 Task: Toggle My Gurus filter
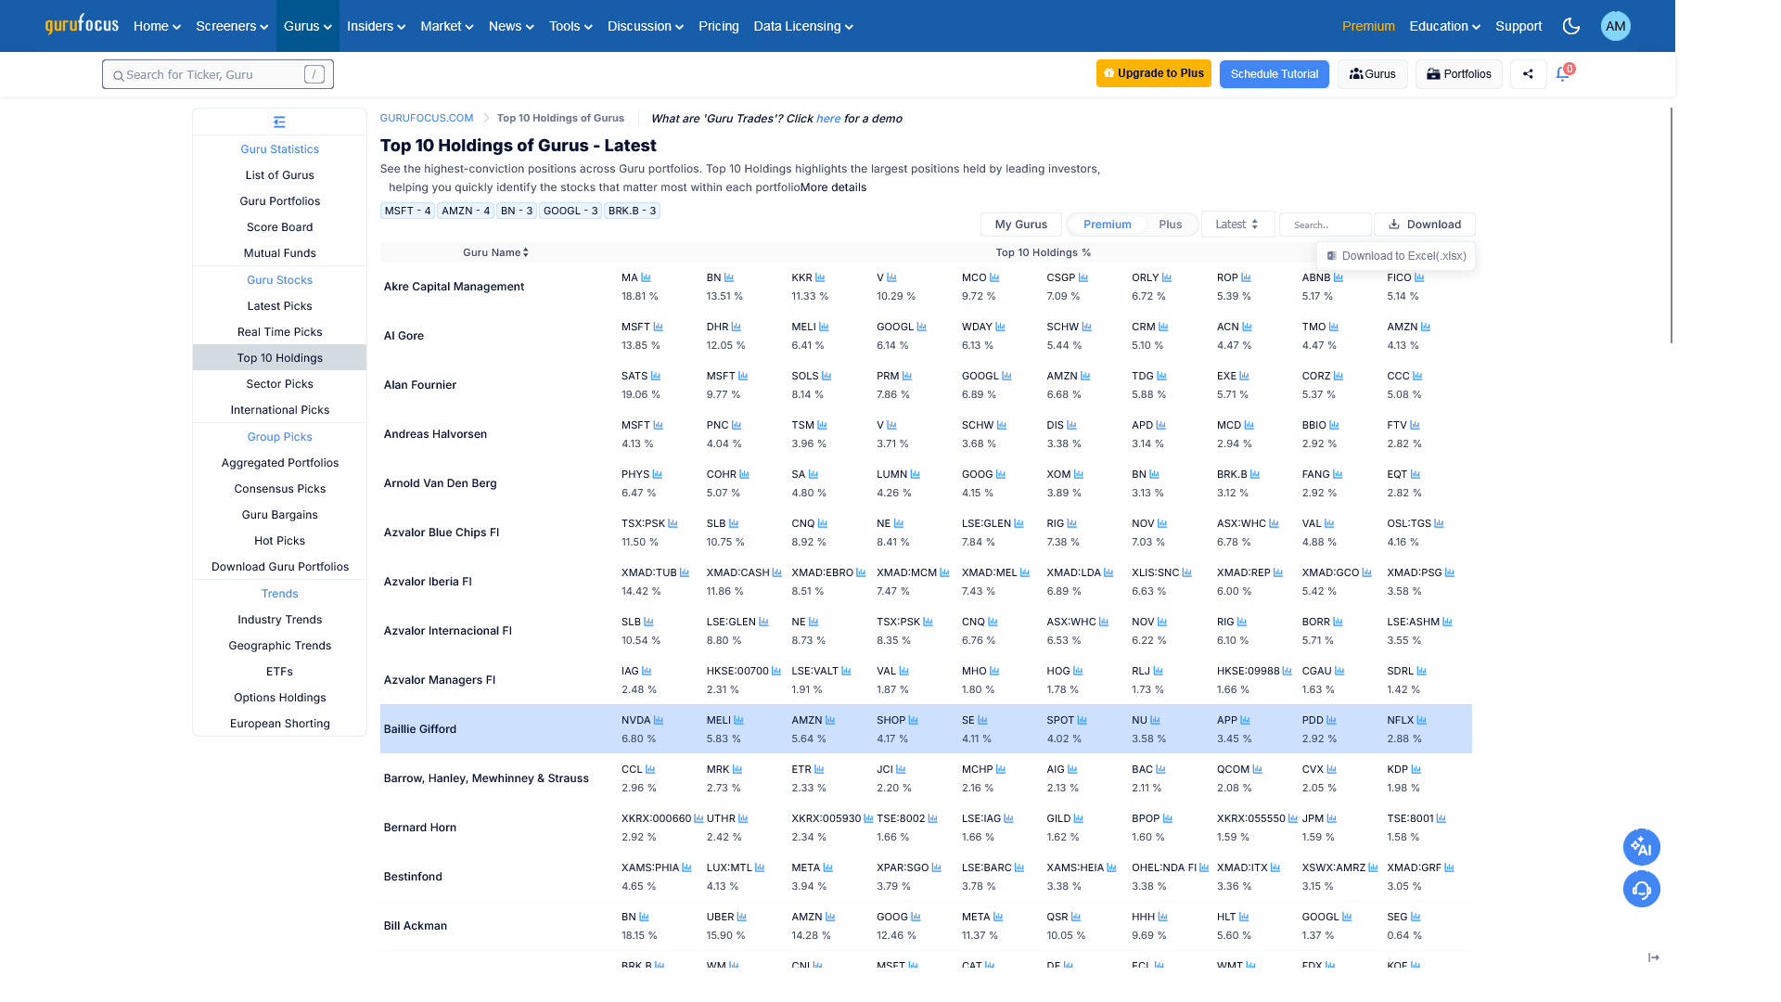1020,225
